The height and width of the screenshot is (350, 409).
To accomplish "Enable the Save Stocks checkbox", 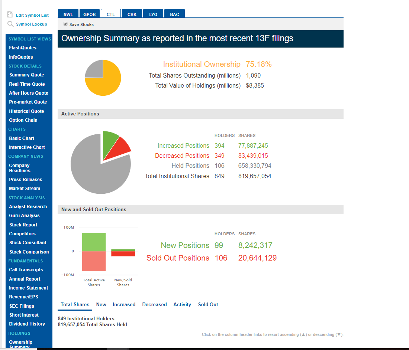I will [x=65, y=23].
